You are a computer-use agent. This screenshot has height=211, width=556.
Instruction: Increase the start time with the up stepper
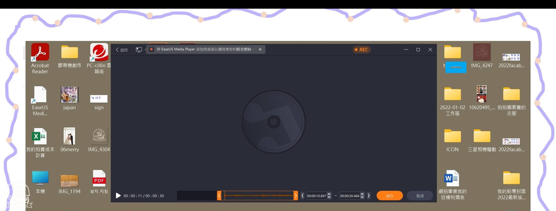(x=329, y=194)
